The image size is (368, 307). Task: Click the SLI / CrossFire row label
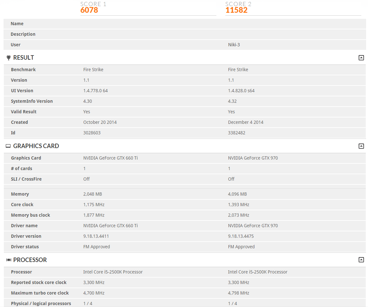(x=26, y=179)
